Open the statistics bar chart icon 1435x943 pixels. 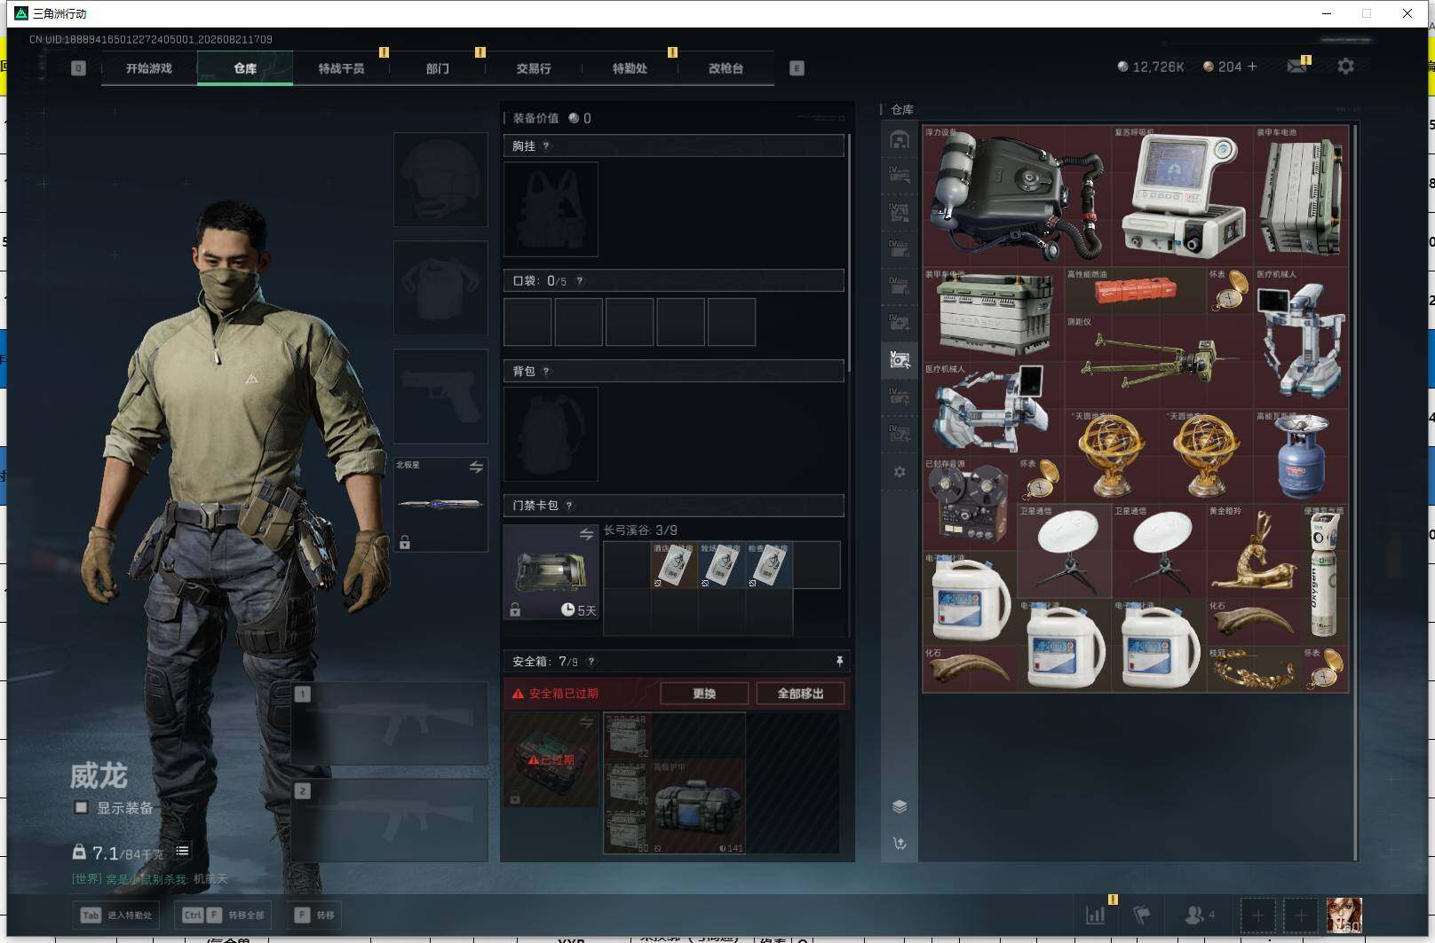click(1096, 915)
